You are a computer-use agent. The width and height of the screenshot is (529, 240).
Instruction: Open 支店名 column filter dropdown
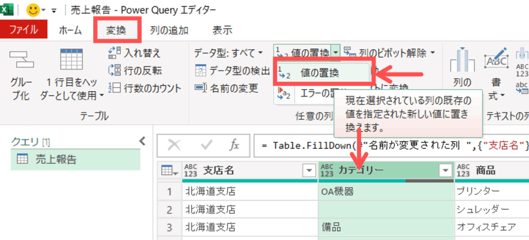click(x=308, y=170)
